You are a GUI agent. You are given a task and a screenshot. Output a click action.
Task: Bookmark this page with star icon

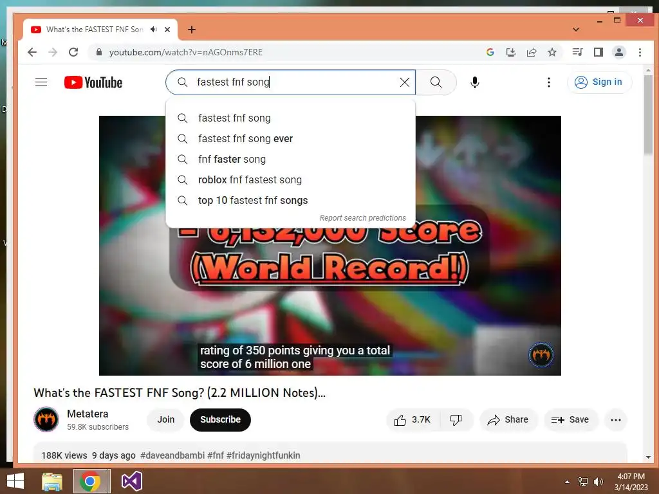point(552,52)
